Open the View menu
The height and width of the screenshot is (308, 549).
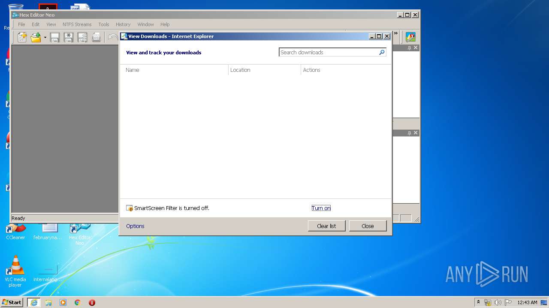coord(51,24)
